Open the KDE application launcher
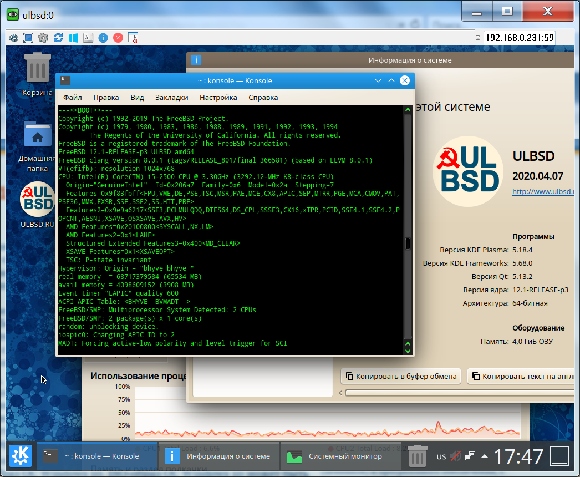The image size is (580, 477). [21, 456]
